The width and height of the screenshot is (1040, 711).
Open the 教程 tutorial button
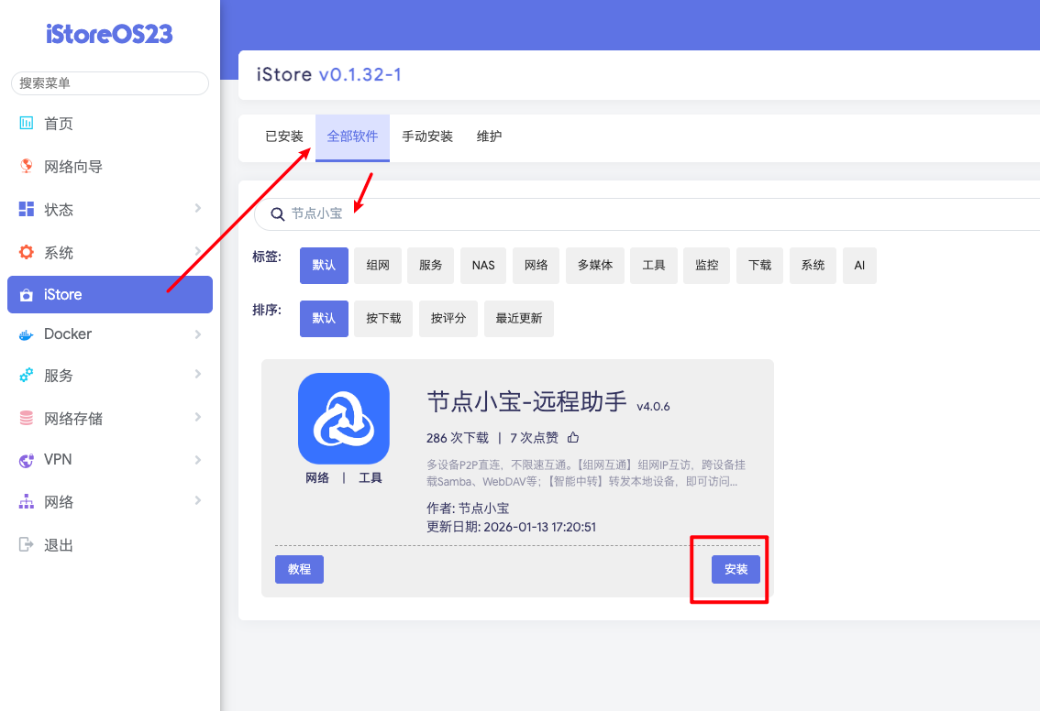(299, 569)
